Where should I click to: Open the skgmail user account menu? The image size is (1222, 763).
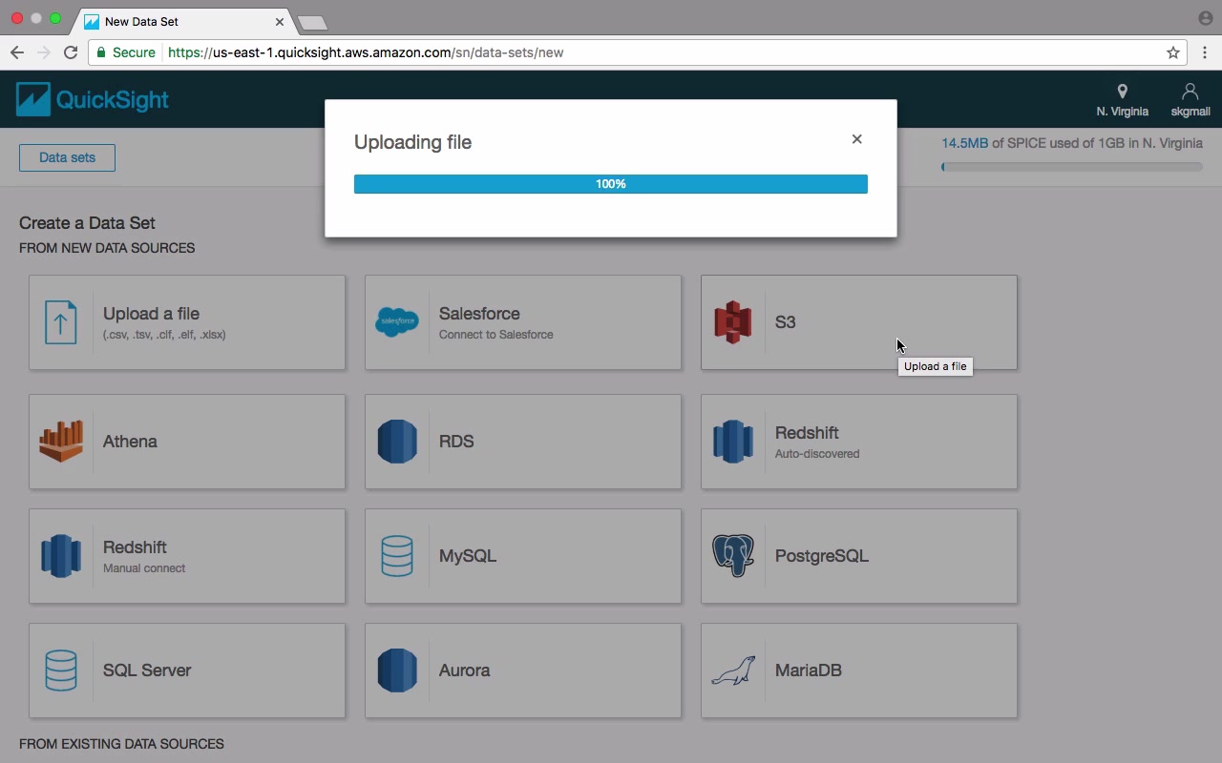click(1190, 100)
